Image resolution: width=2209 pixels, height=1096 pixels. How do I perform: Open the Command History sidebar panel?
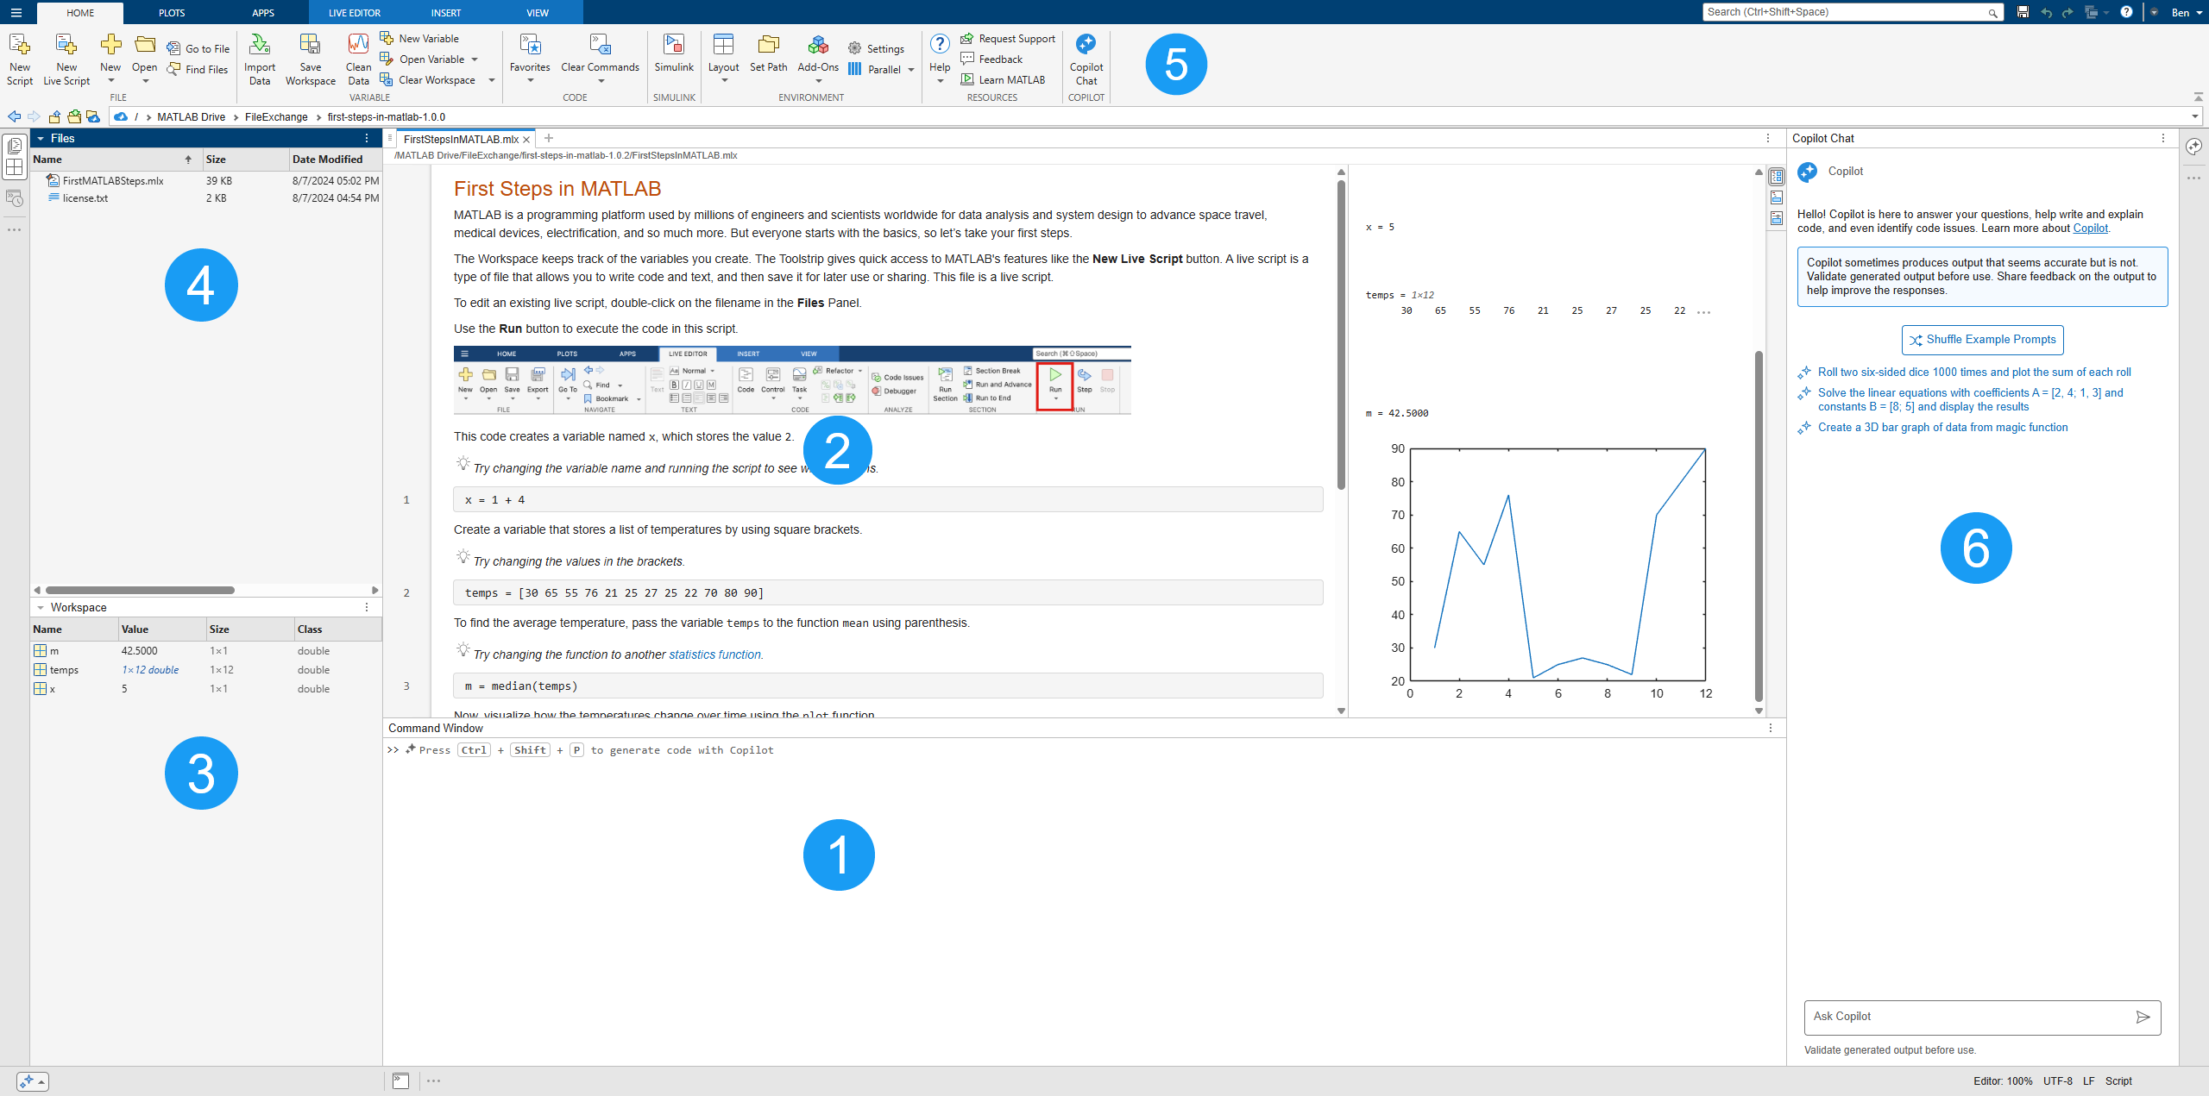(x=15, y=198)
